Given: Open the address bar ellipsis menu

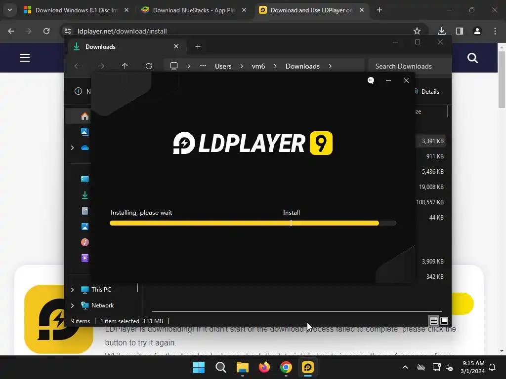Looking at the screenshot, I should point(203,66).
